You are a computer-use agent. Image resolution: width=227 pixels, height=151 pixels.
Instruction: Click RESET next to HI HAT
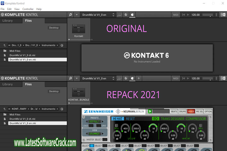(130, 119)
